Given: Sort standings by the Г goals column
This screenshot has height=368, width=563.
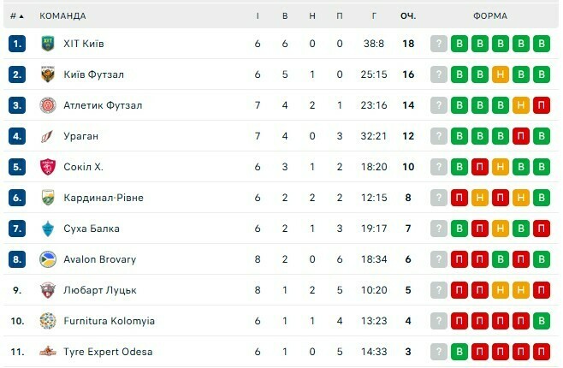Looking at the screenshot, I should point(375,16).
